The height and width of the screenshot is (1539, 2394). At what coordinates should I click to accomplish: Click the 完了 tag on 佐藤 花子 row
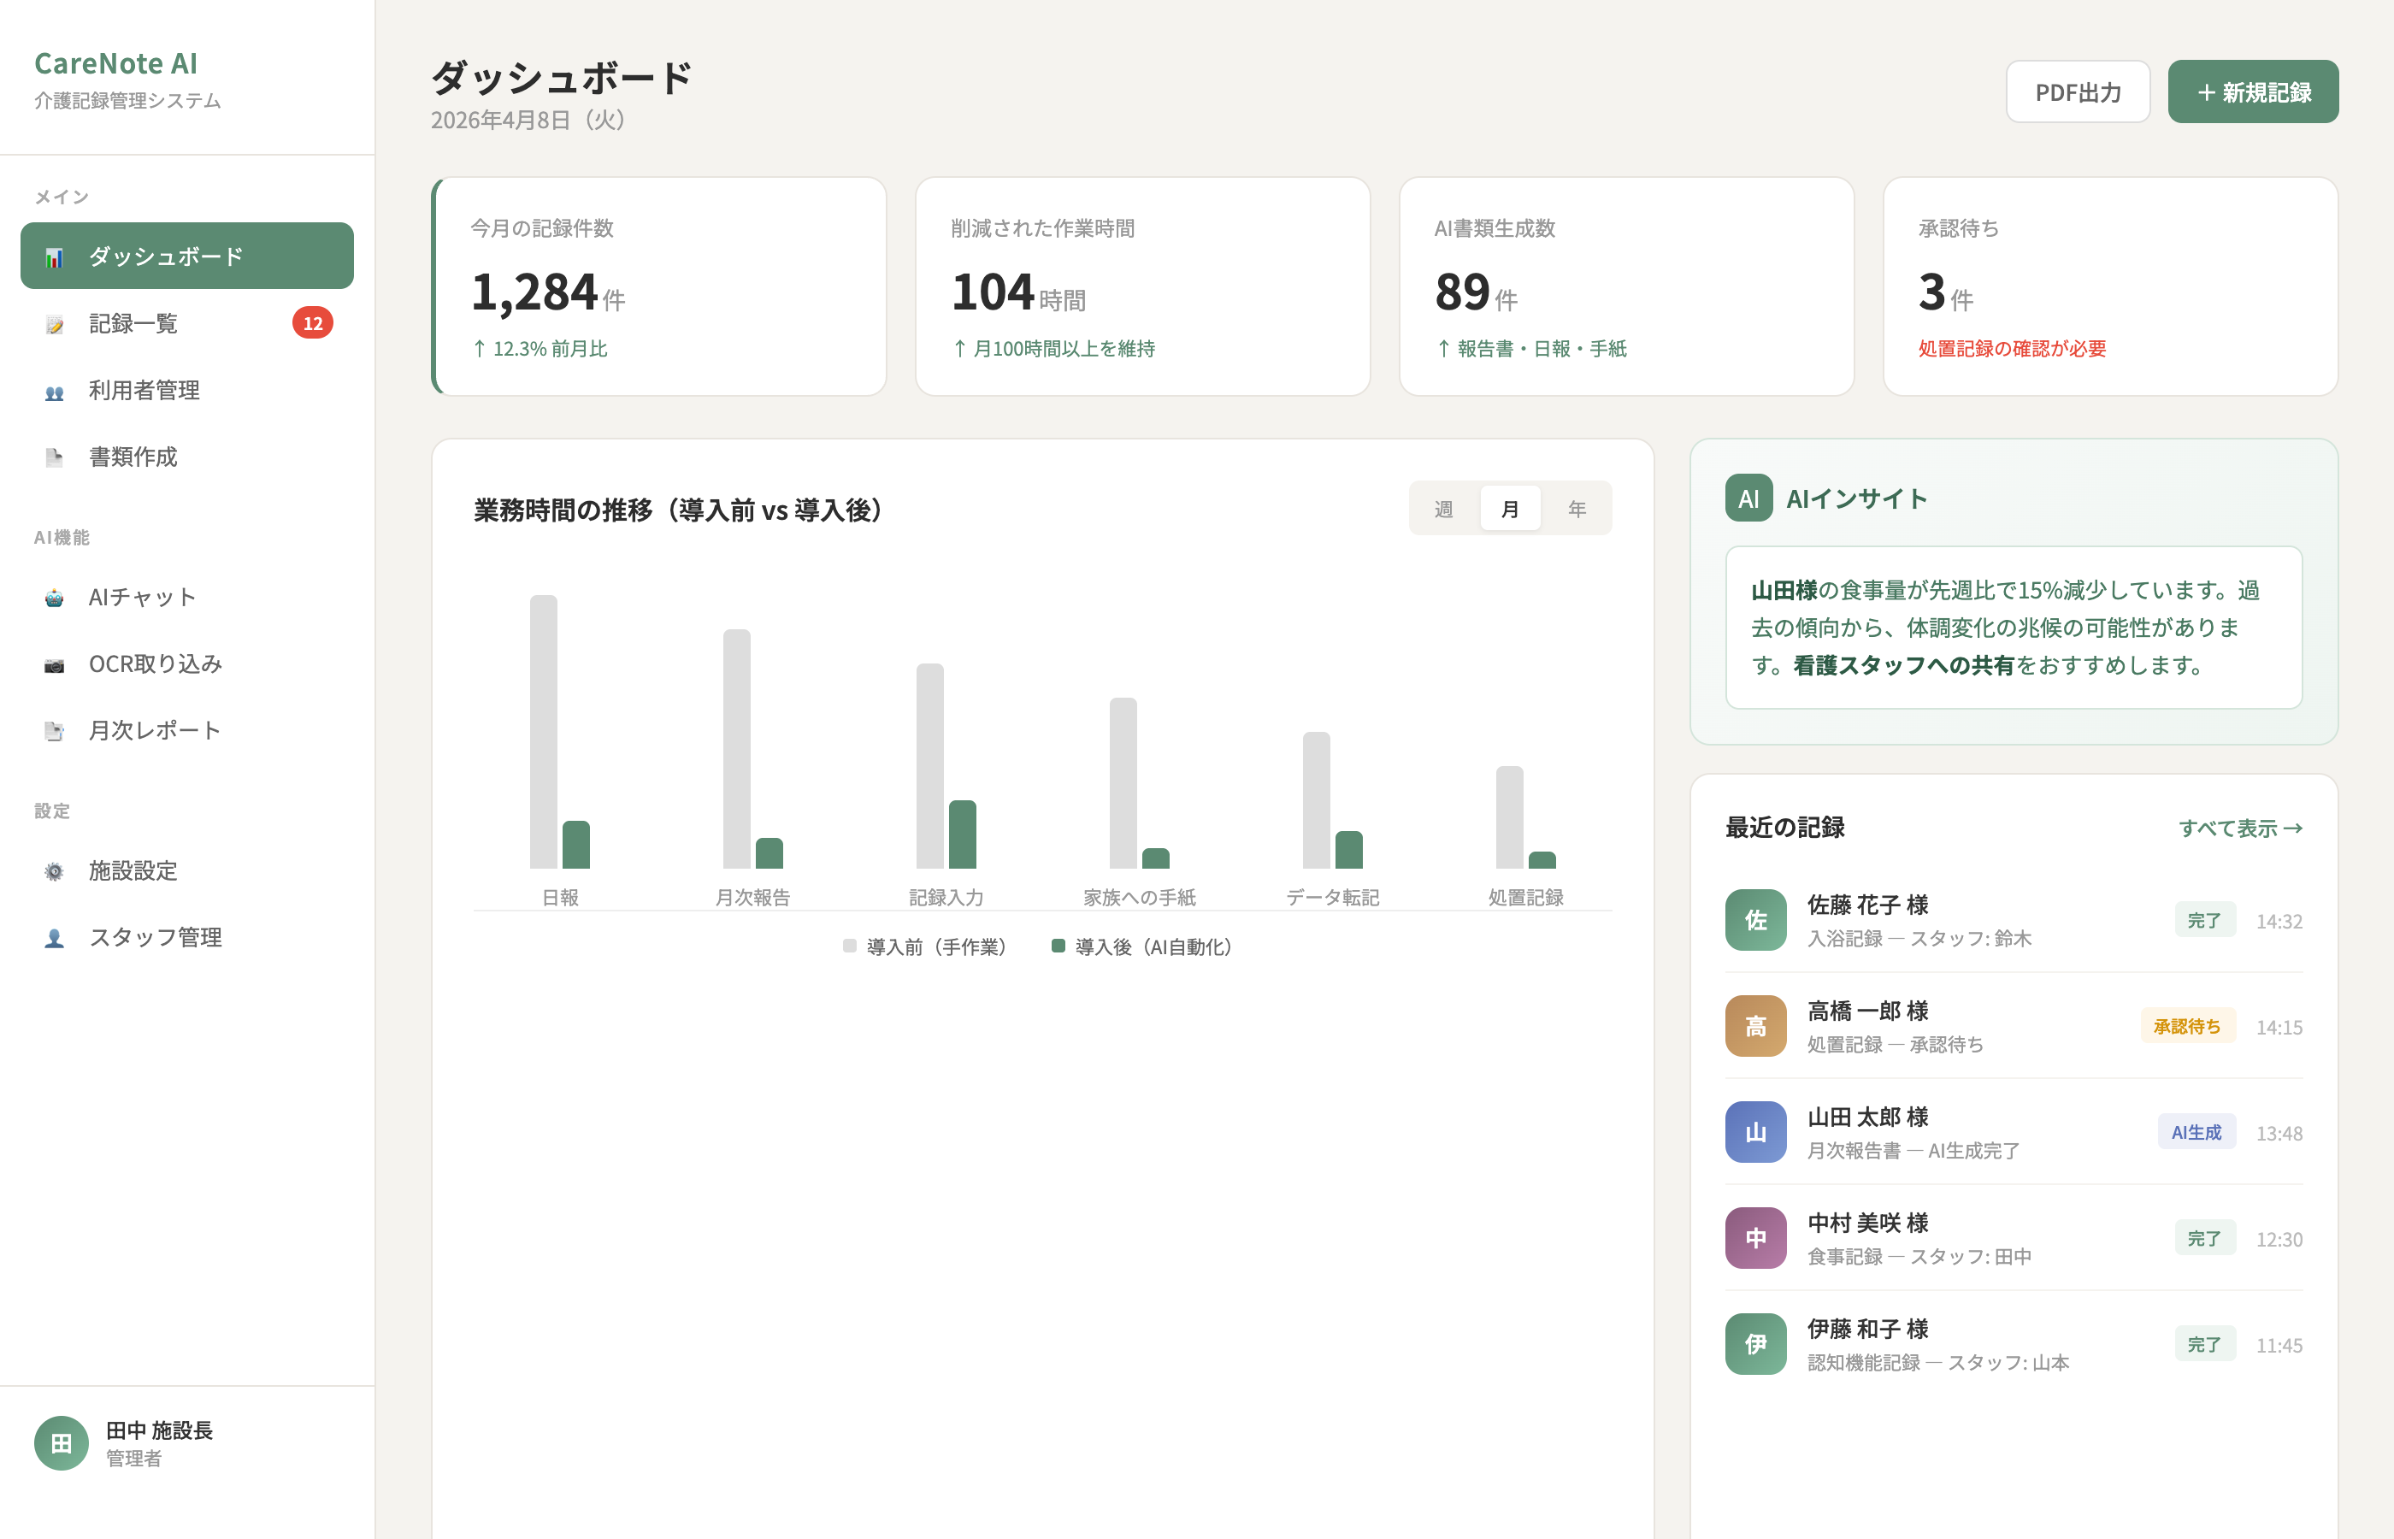tap(2204, 920)
